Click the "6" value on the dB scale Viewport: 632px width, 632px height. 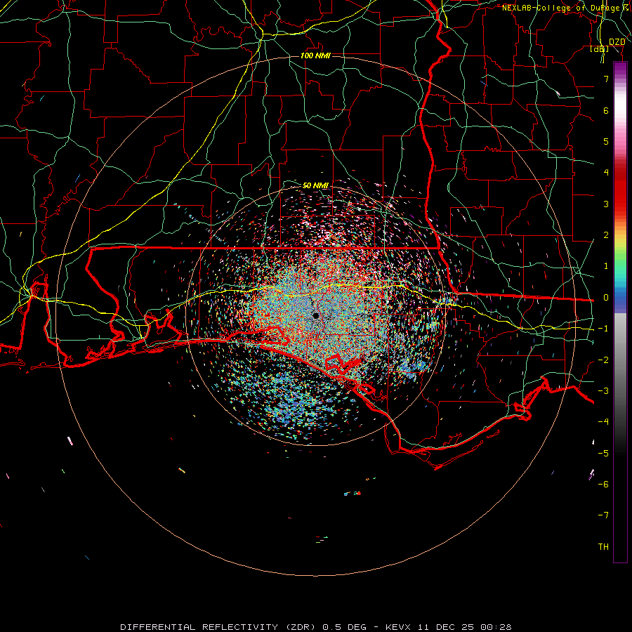[606, 110]
